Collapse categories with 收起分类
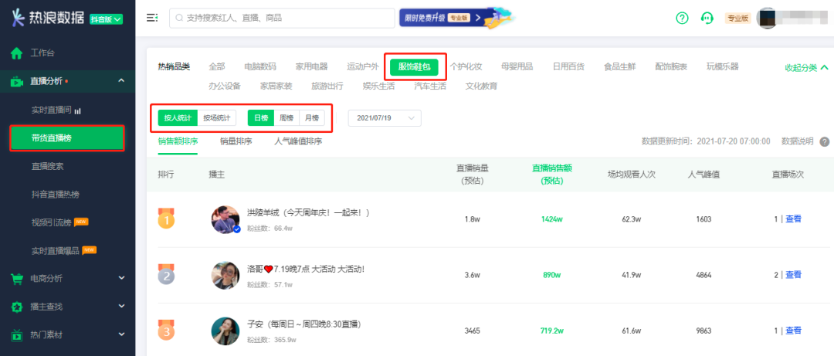Screen dimensions: 834x356 pyautogui.click(x=807, y=68)
